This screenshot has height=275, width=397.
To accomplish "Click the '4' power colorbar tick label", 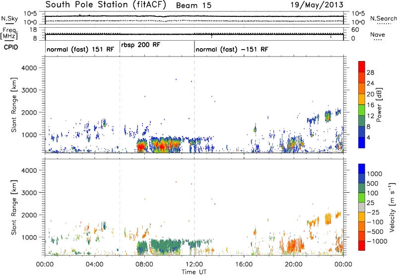I will [x=368, y=137].
